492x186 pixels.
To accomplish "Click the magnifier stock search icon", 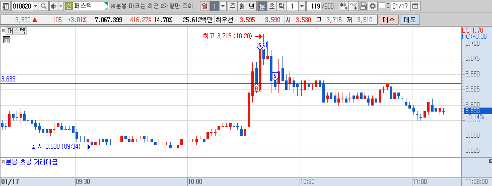I will [44, 6].
